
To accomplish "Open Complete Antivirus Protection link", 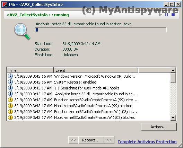I will pos(147,142).
